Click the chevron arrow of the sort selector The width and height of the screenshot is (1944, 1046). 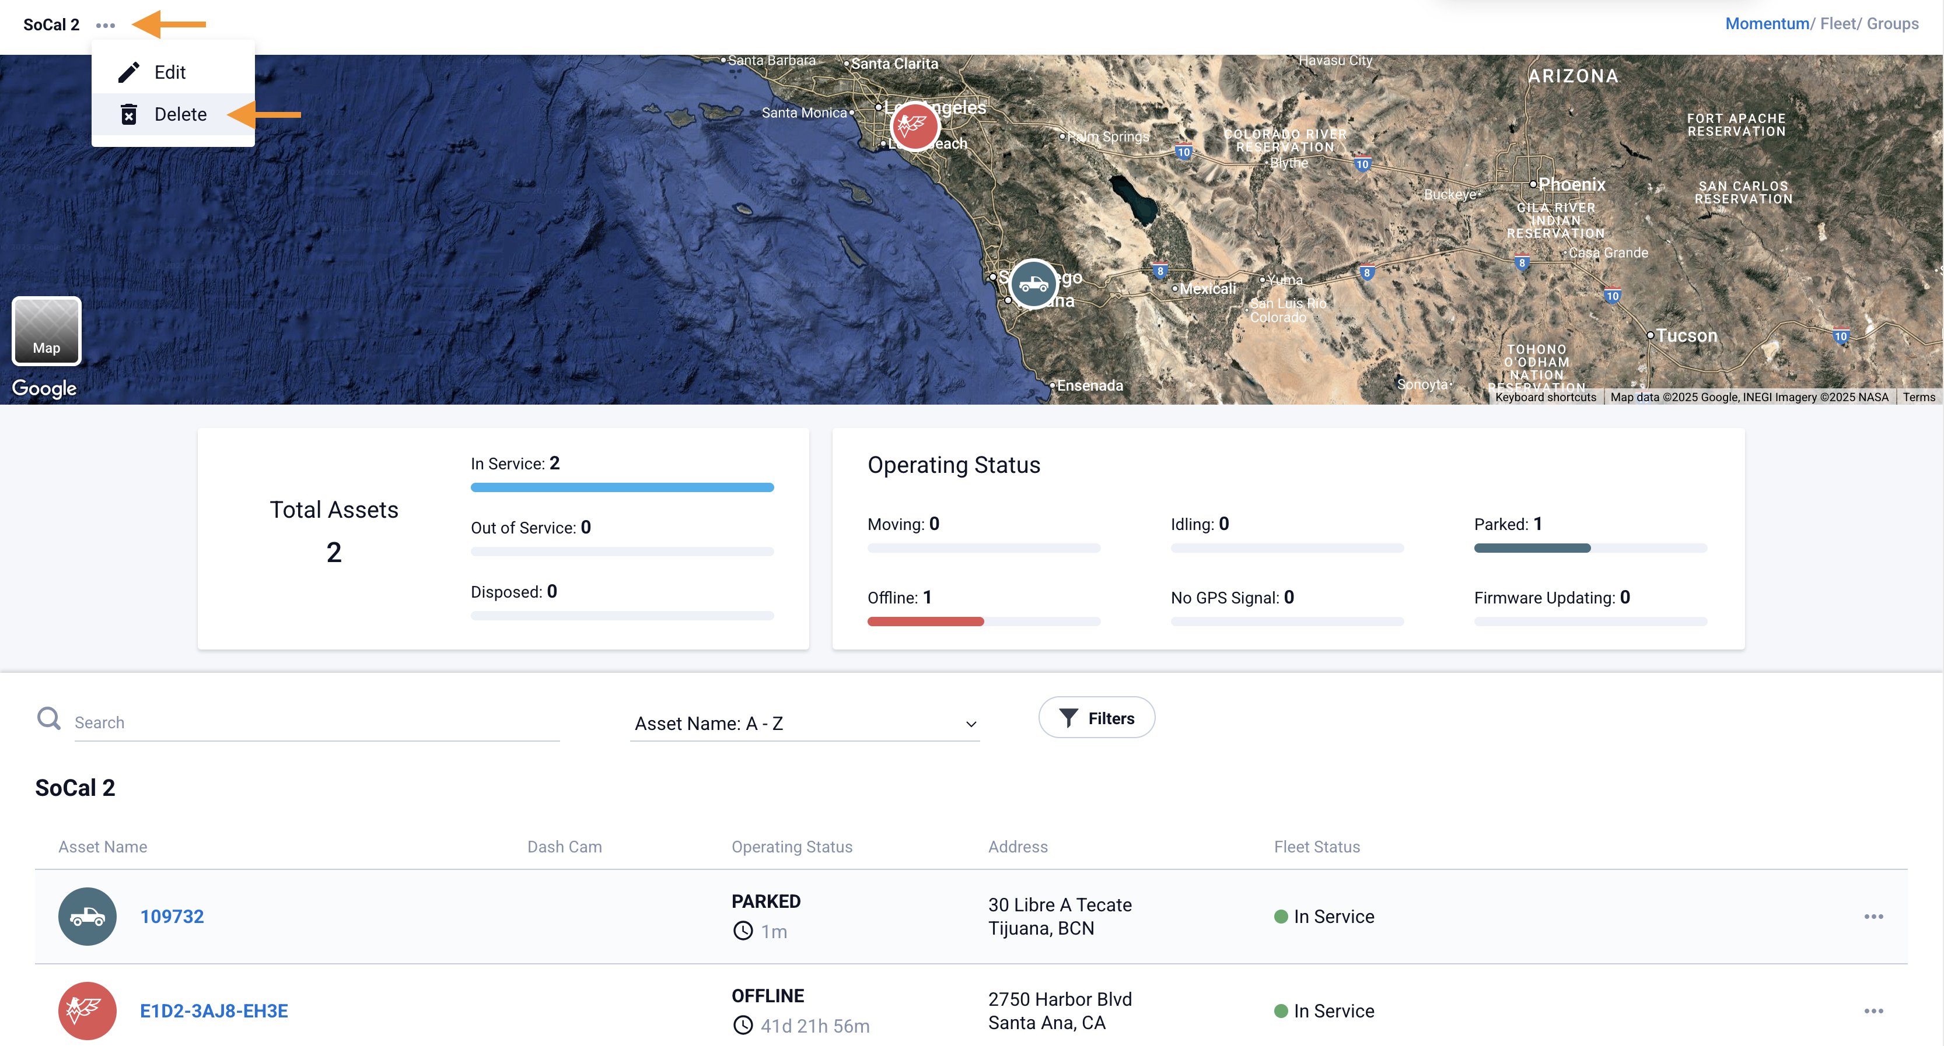[970, 724]
